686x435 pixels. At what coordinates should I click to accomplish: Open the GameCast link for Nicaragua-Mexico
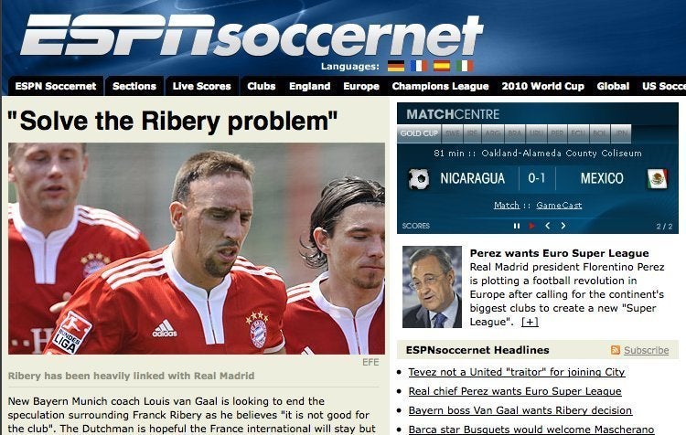[559, 205]
